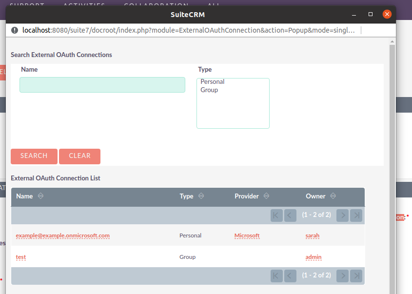The width and height of the screenshot is (412, 294).
Task: Select Personal in the Type list
Action: coord(212,81)
